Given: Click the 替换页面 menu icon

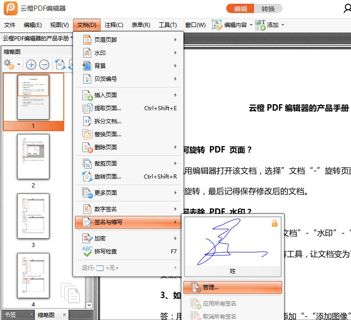Looking at the screenshot, I should pyautogui.click(x=87, y=134).
